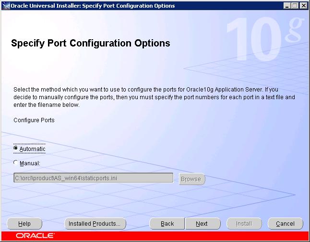Open Installed Products list
310x242 pixels.
pos(95,224)
